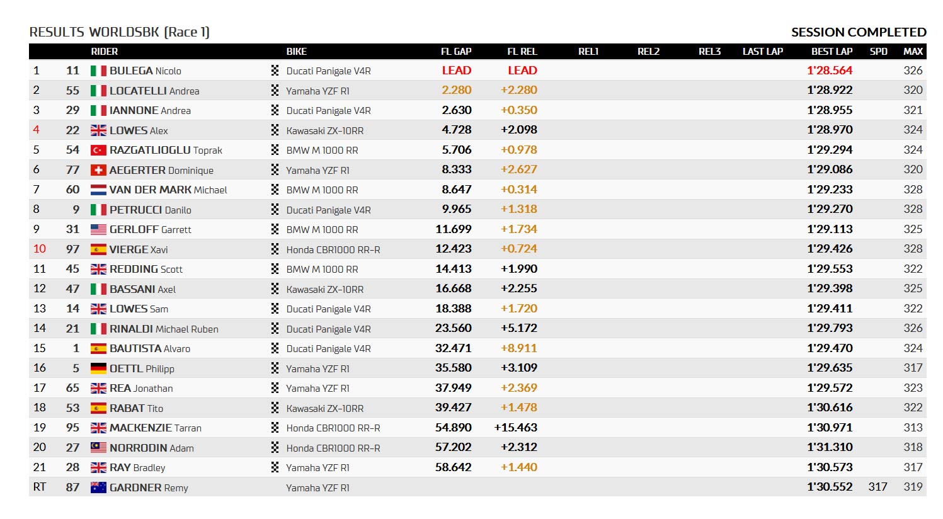Click the FL REL value +8.911

tap(519, 348)
